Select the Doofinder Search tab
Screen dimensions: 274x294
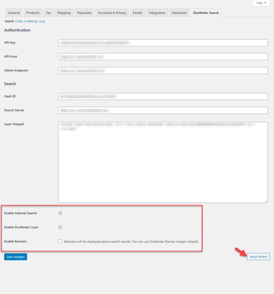tap(206, 13)
